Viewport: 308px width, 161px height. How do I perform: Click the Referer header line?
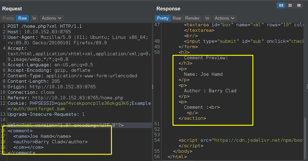pyautogui.click(x=66, y=98)
